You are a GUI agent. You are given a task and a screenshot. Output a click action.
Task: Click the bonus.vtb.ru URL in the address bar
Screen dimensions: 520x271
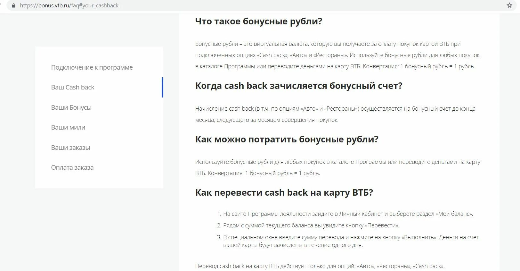tap(69, 5)
